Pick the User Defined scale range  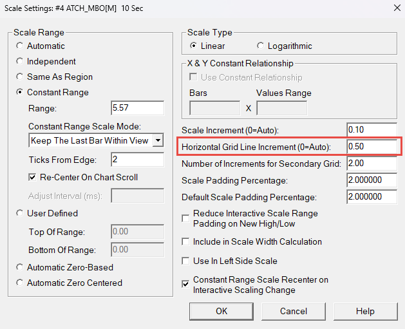click(x=21, y=214)
